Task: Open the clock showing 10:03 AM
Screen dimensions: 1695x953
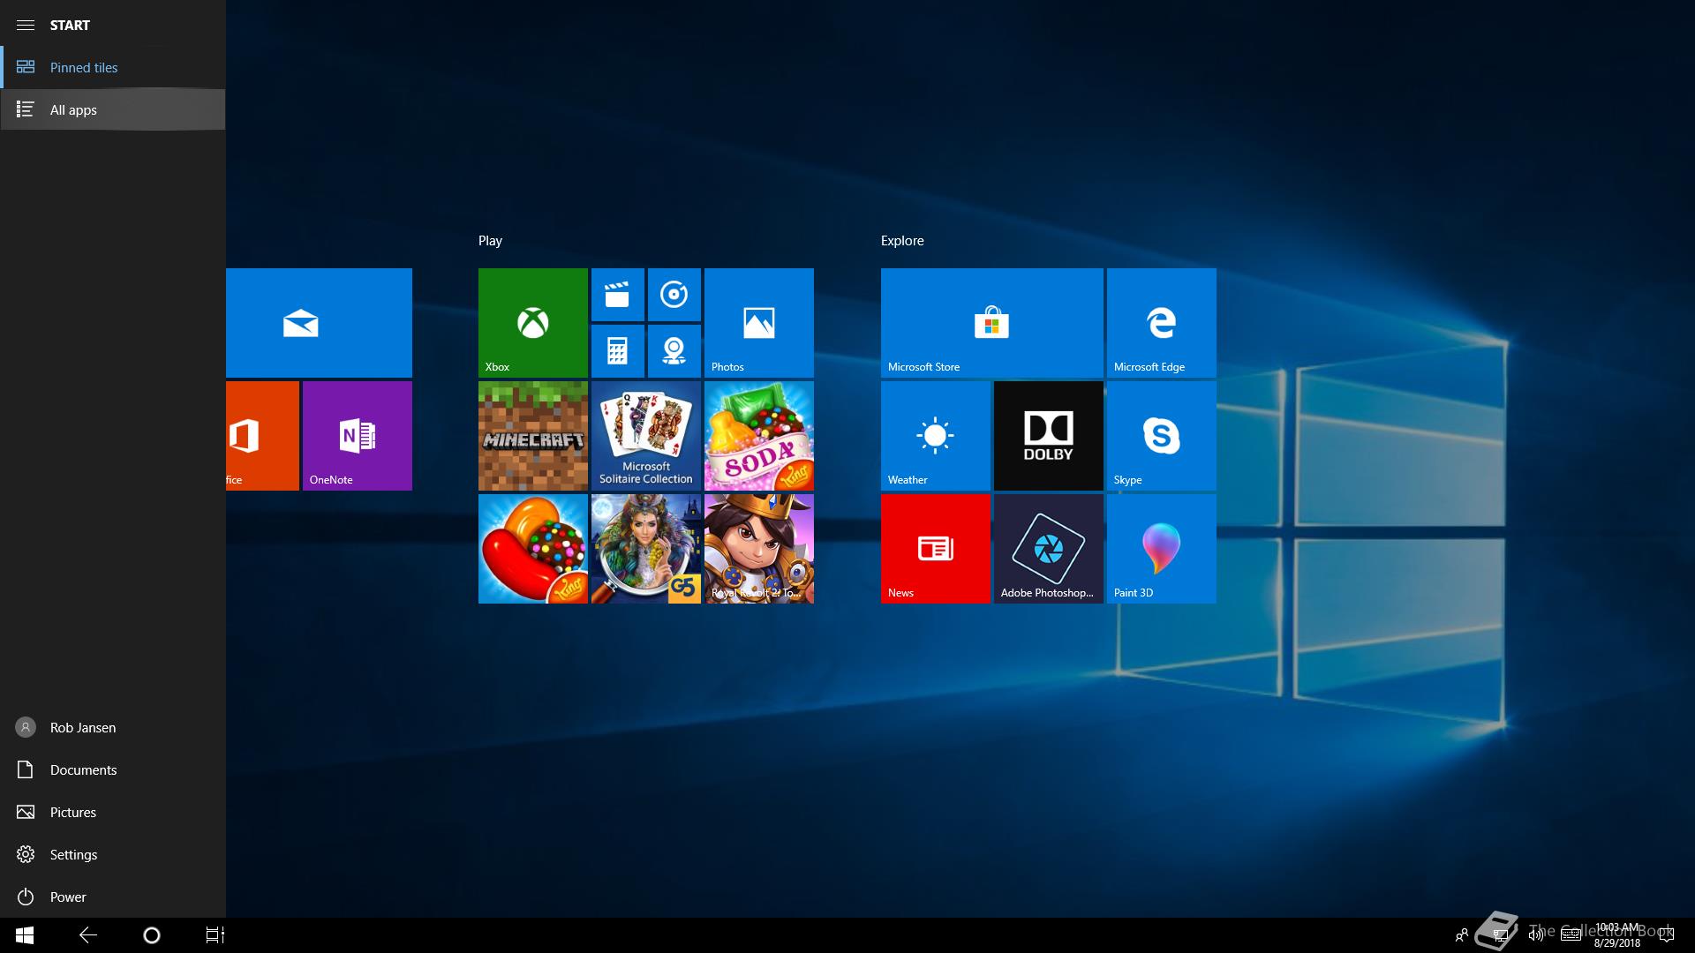Action: 1617,935
